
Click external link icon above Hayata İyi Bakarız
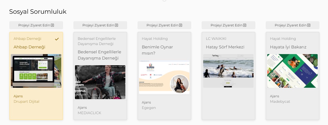point(309,25)
